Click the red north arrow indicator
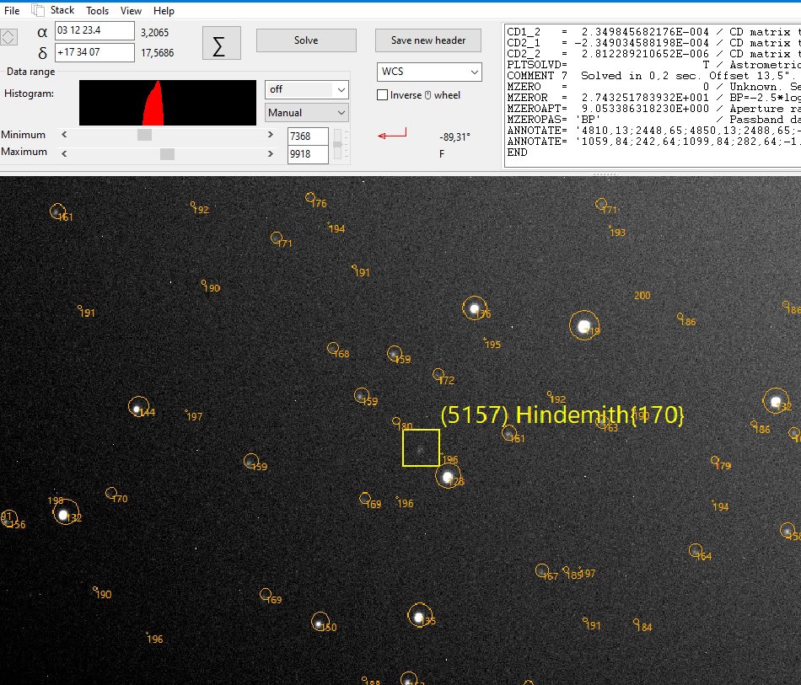This screenshot has height=685, width=801. tap(392, 134)
